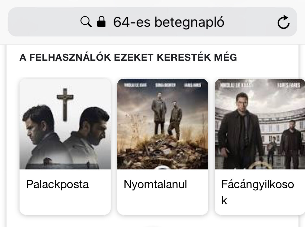This screenshot has height=227, width=305.
Task: Tap the "A felhasználók ezeket keresték még" heading
Action: 128,58
